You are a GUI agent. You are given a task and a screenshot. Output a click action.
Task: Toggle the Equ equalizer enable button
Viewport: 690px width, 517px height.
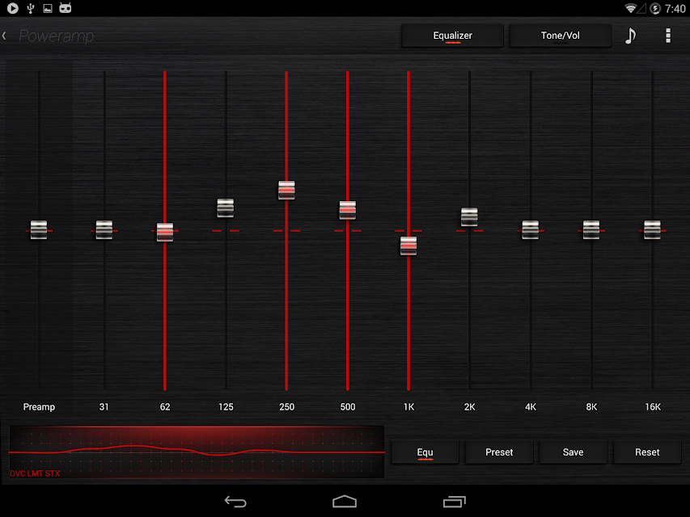425,452
